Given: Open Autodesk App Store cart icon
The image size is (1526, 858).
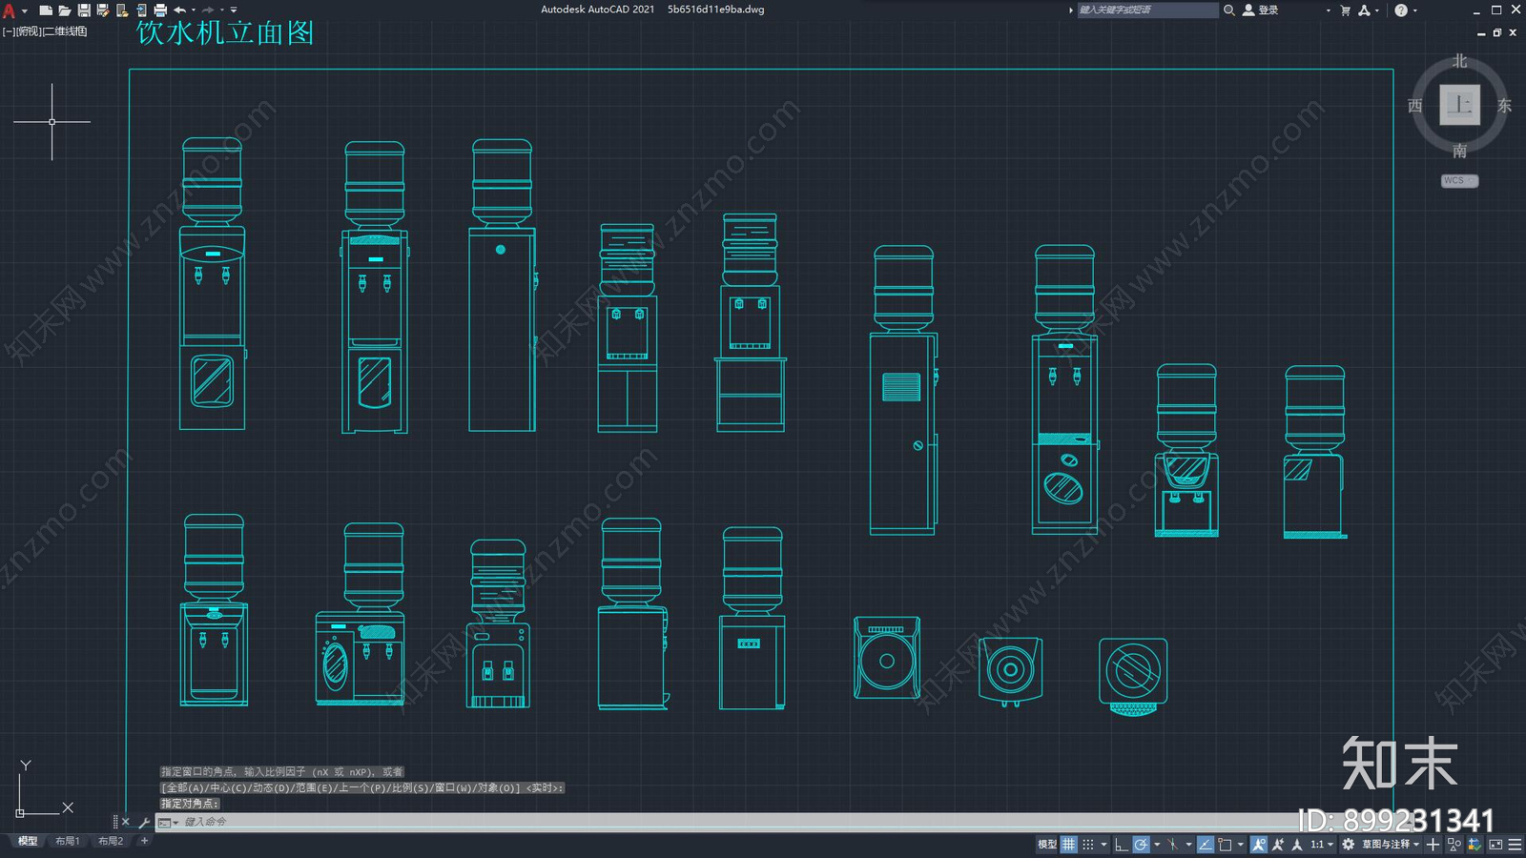Looking at the screenshot, I should (x=1345, y=10).
